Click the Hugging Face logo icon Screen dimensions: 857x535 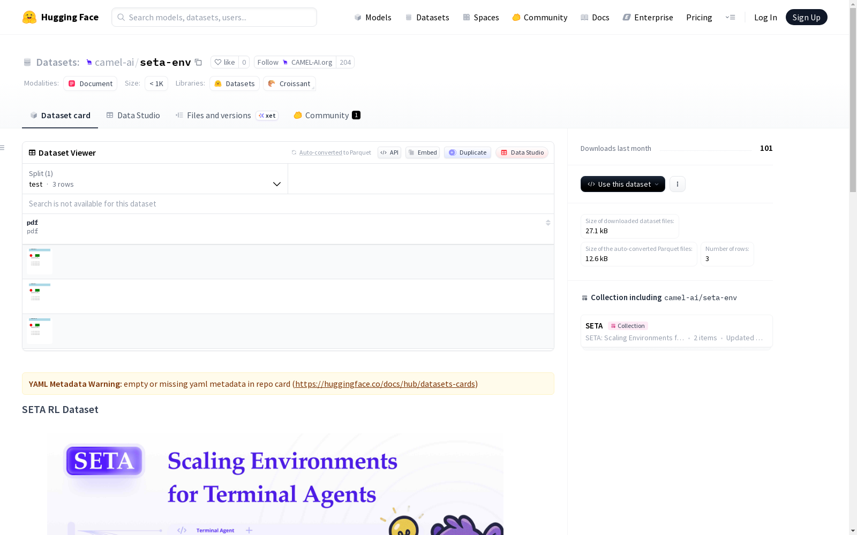pos(29,17)
